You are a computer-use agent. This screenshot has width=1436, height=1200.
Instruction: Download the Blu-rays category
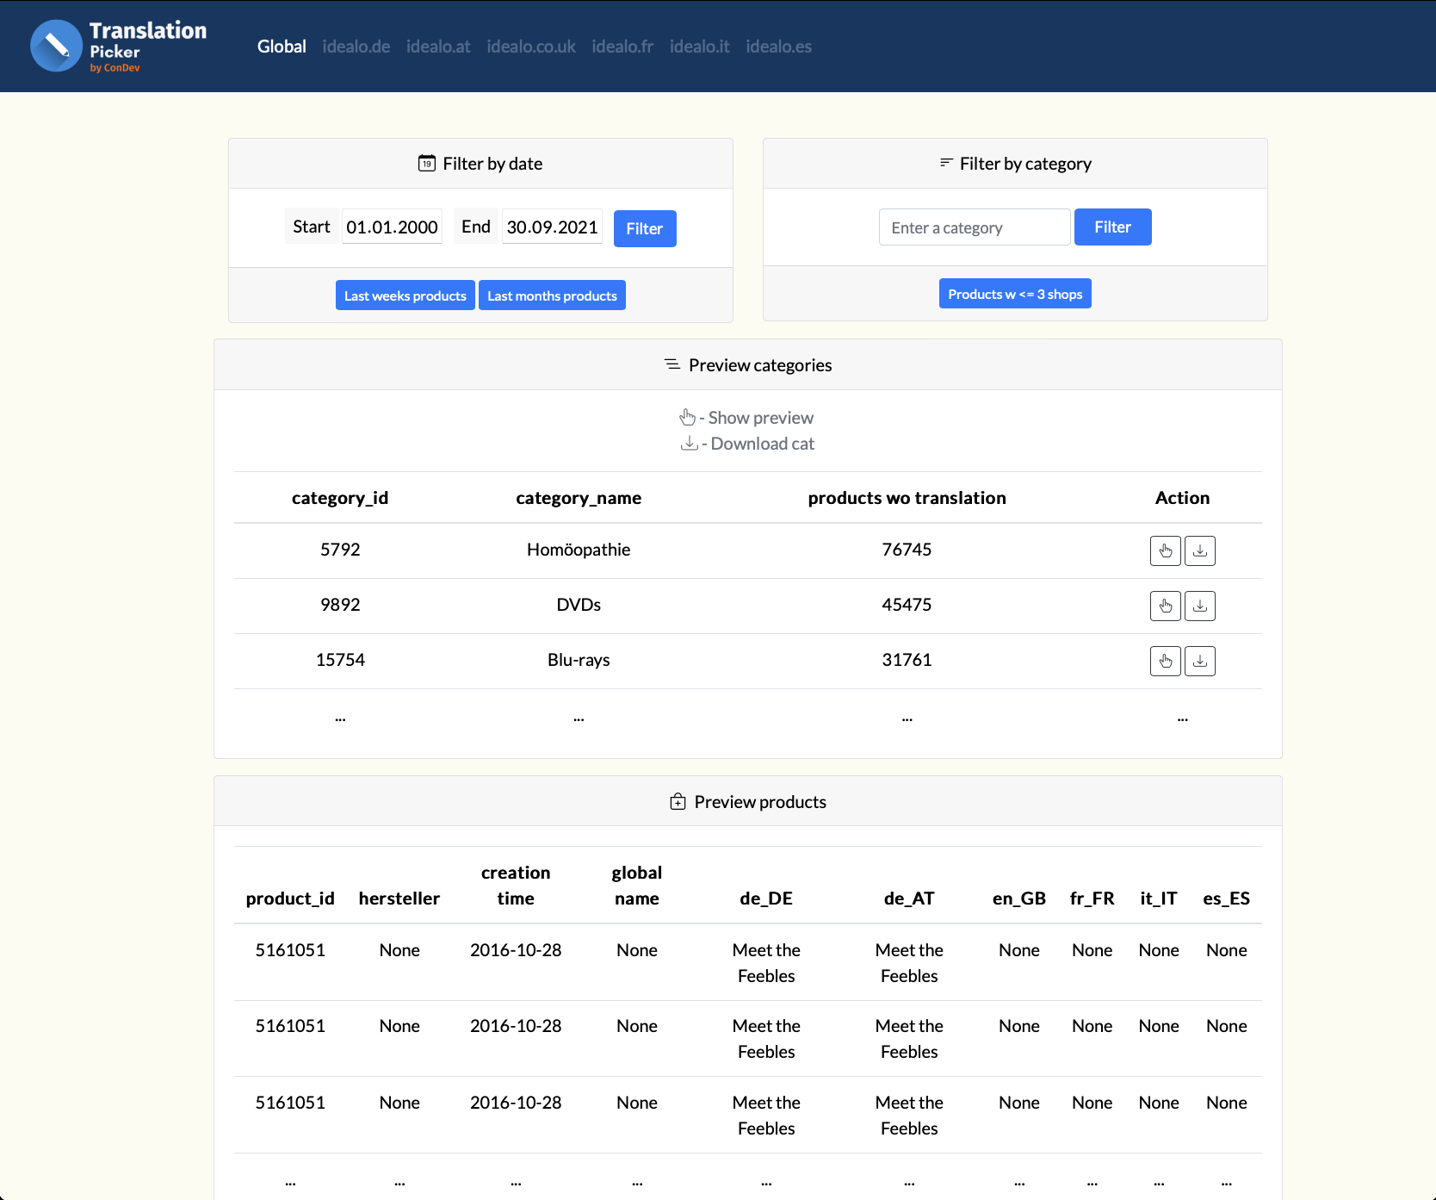[1200, 661]
